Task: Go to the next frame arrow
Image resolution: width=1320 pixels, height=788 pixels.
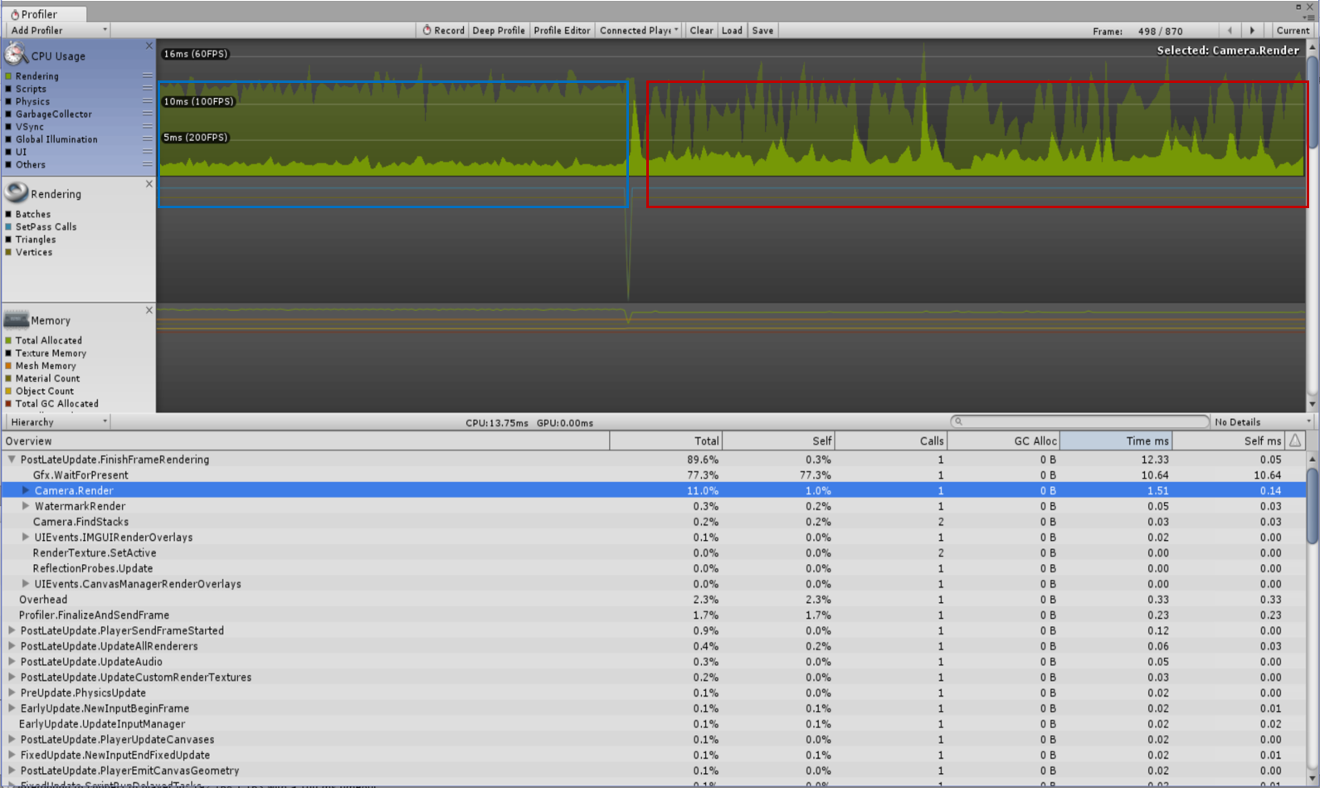Action: click(x=1252, y=31)
